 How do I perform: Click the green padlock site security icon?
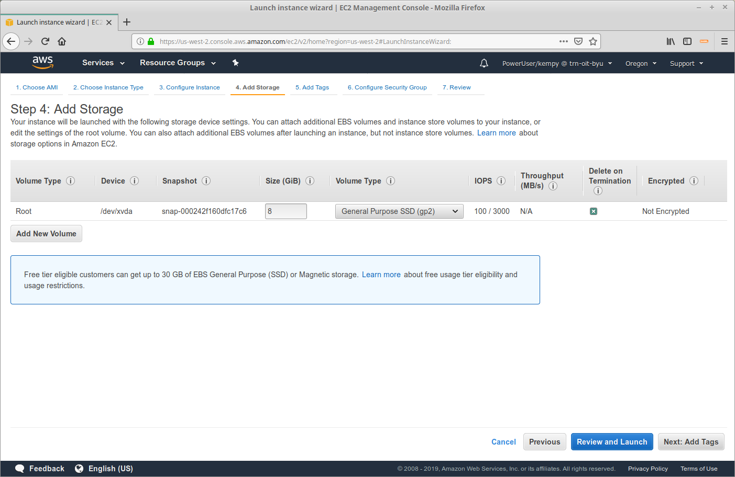(x=151, y=41)
